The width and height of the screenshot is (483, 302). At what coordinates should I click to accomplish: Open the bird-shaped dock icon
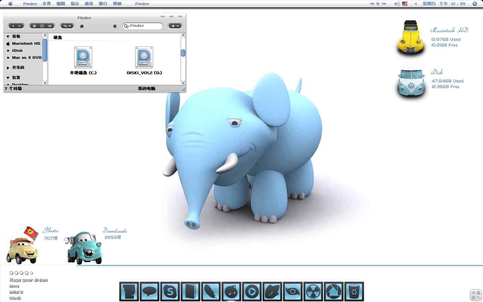[x=272, y=291]
